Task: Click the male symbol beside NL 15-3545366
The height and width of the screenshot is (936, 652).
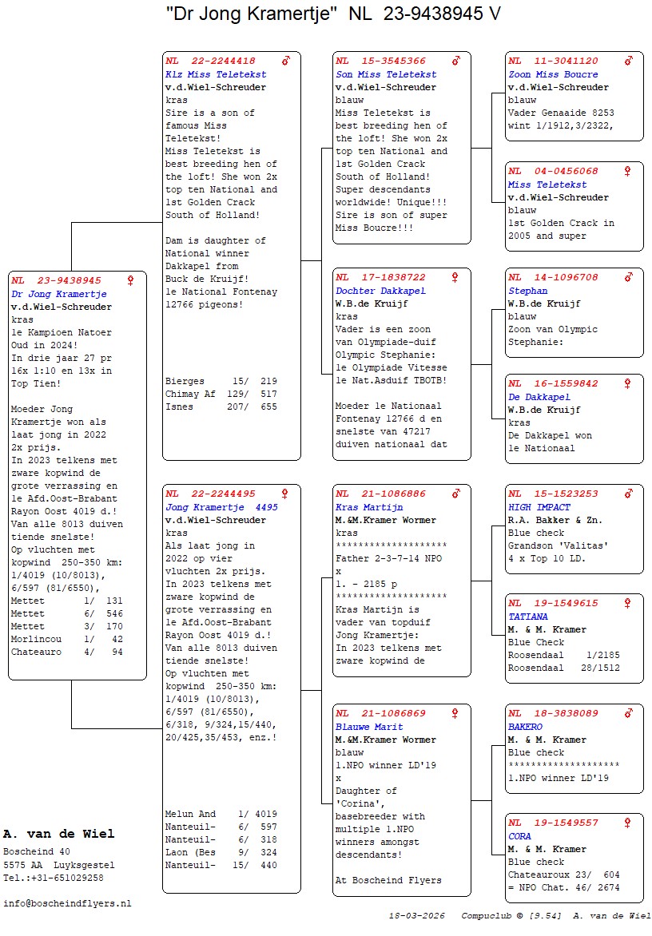Action: pos(456,61)
